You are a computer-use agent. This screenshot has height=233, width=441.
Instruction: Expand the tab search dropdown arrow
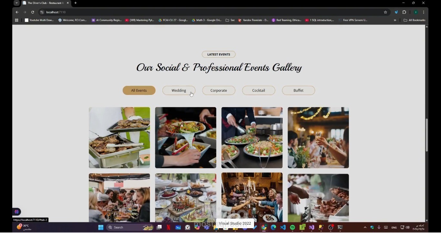pos(16,3)
